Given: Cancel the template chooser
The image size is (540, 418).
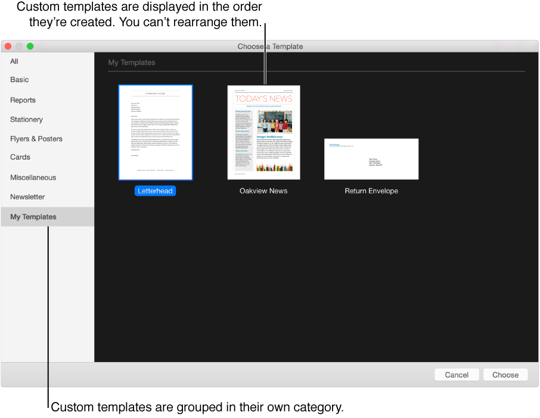Looking at the screenshot, I should point(457,375).
